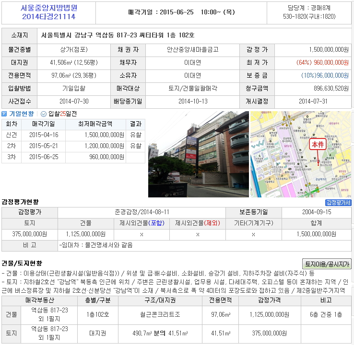
Task: Select minimum price (64%) 960,000,000원
Action: (323, 63)
